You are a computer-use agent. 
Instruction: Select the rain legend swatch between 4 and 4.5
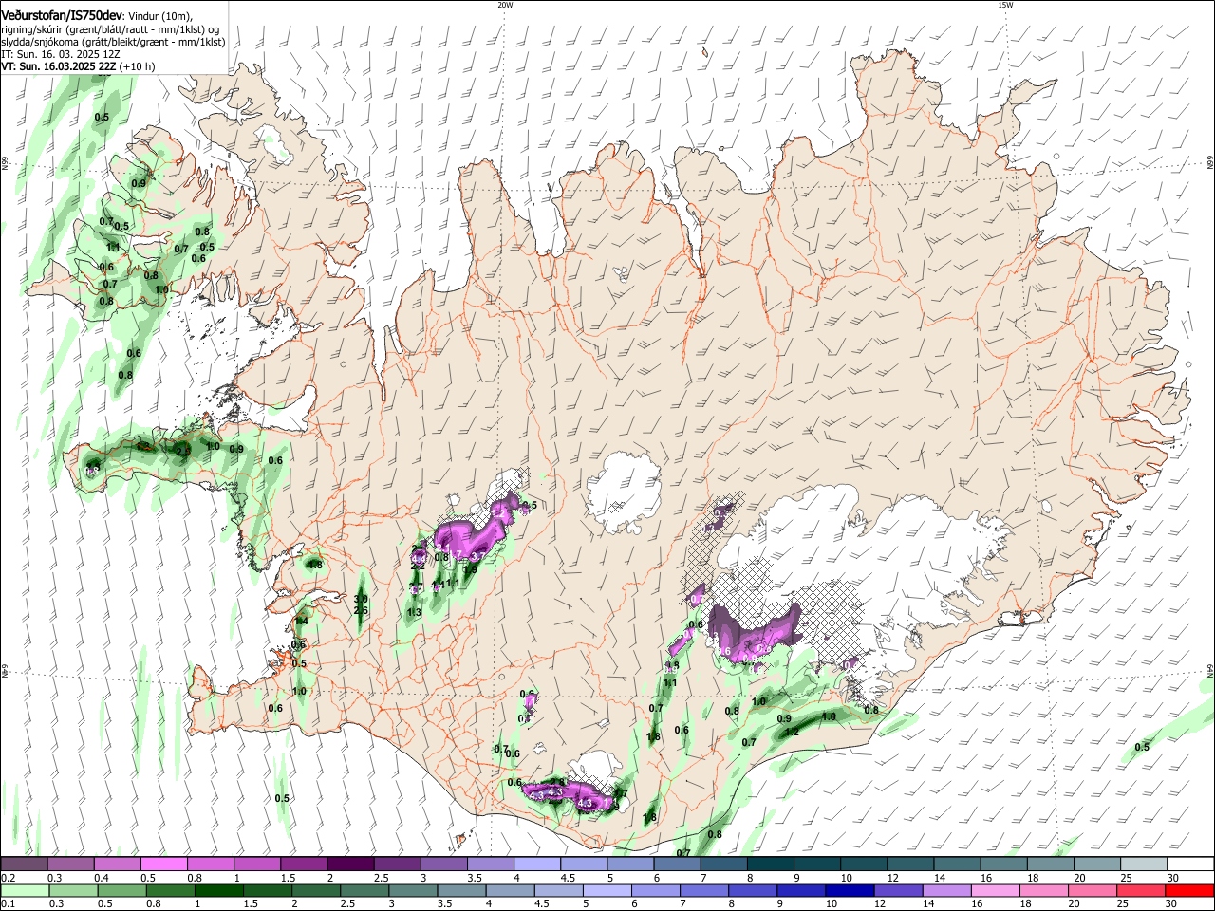[511, 890]
